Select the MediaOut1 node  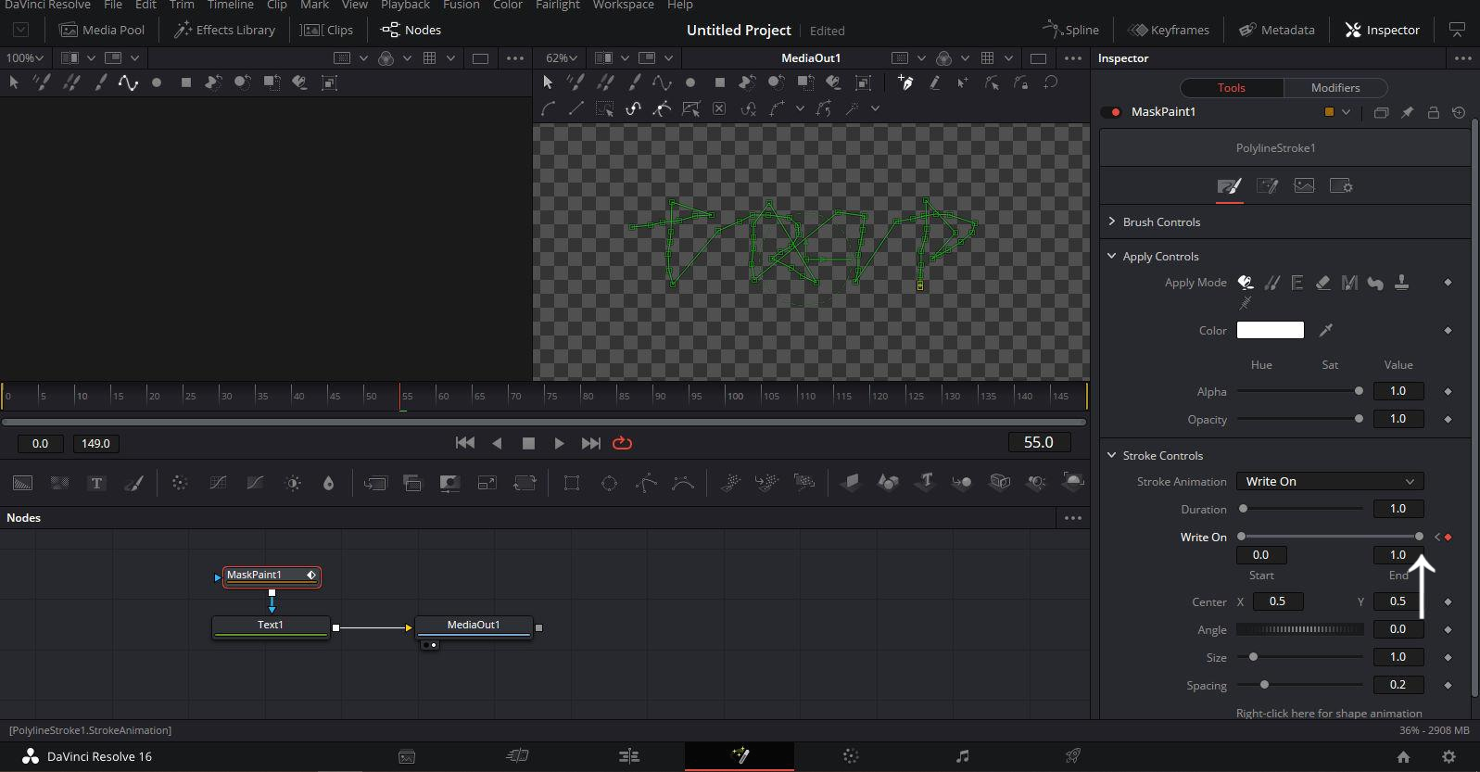474,626
